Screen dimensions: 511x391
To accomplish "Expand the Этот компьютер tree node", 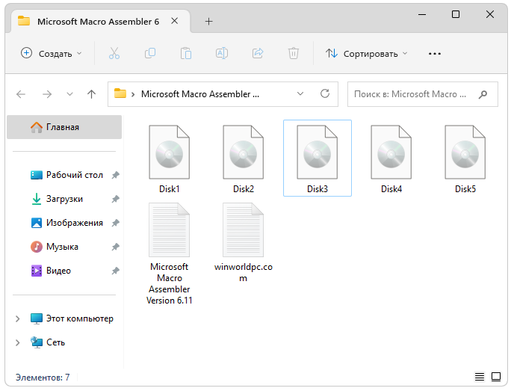I will point(18,318).
